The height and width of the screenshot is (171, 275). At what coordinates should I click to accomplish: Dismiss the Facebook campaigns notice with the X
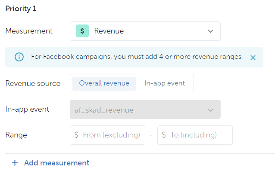pos(253,58)
